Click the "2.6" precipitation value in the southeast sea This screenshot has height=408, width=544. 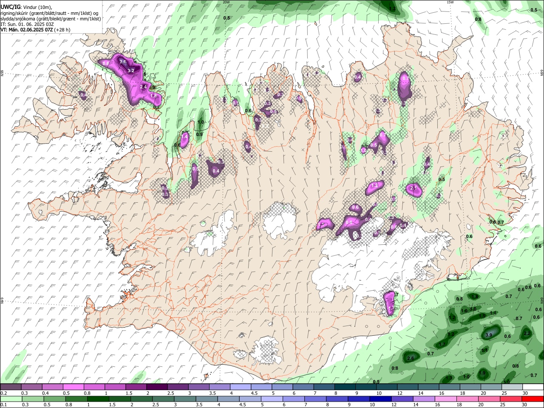point(411,359)
